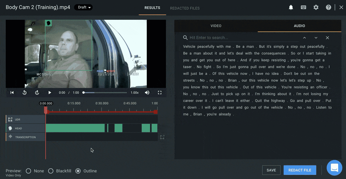Open the REDACTED FILES tab
Screen dimensions: 346x179
coord(185,8)
